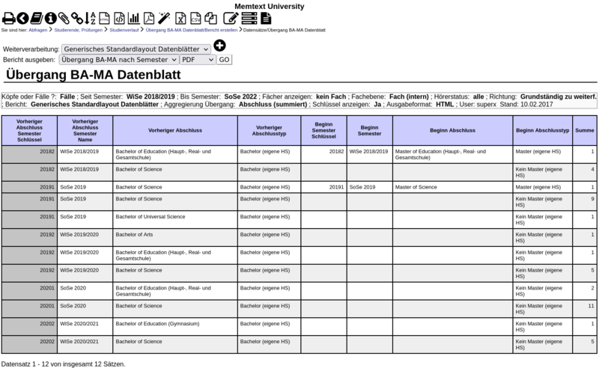599x368 pixels.
Task: Open the Studienverlauf breadcrumb link
Action: click(124, 31)
